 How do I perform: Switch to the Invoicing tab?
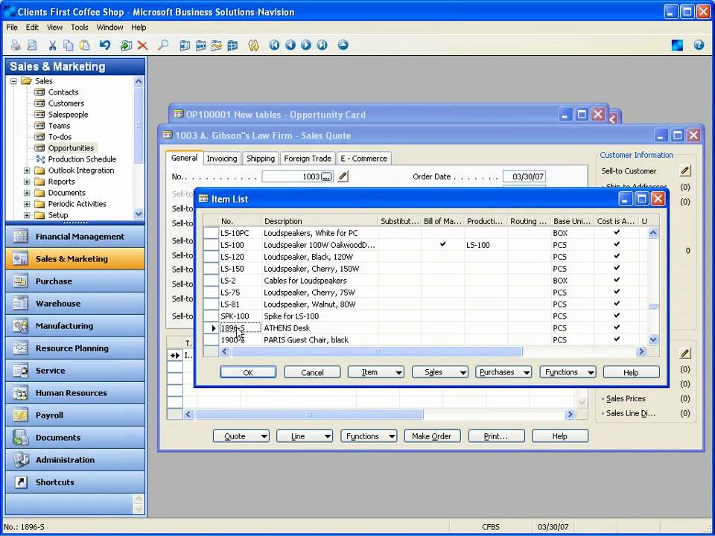(222, 159)
